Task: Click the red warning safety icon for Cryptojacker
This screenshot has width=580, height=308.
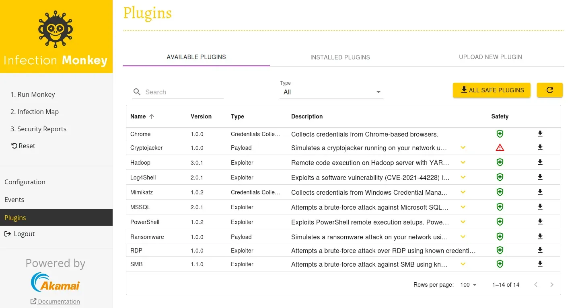Action: point(500,147)
